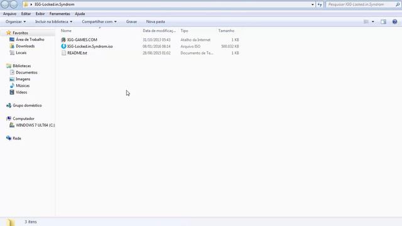The width and height of the screenshot is (402, 226).
Task: Click the Locais recent places icon
Action: pos(12,53)
